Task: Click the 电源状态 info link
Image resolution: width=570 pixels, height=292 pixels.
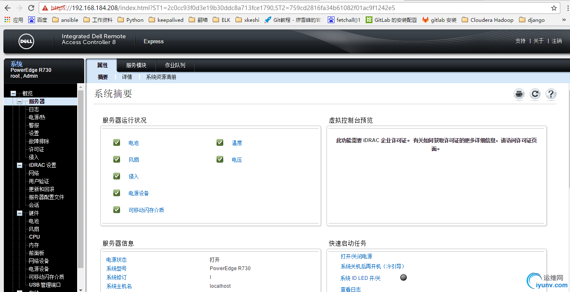Action: click(116, 260)
